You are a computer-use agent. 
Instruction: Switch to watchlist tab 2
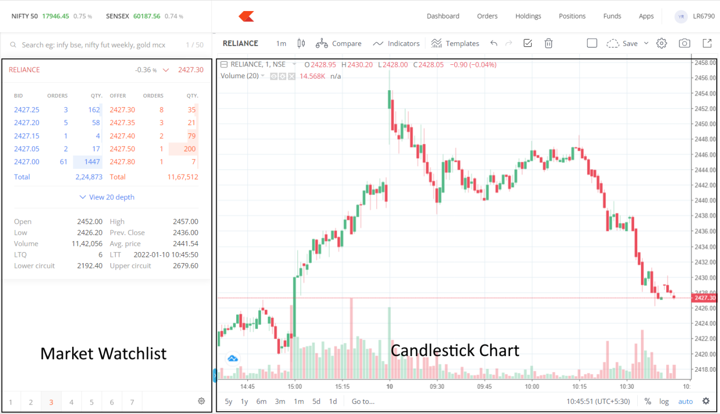[x=31, y=402]
